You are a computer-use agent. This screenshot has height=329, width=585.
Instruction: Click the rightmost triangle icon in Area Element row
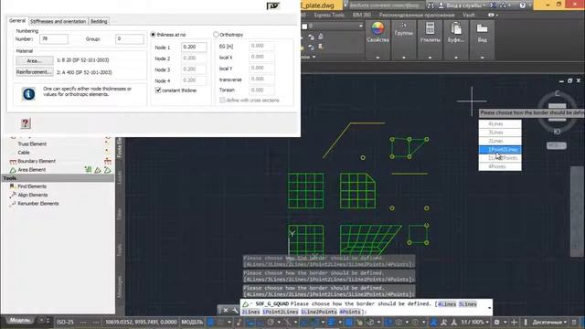tap(108, 170)
